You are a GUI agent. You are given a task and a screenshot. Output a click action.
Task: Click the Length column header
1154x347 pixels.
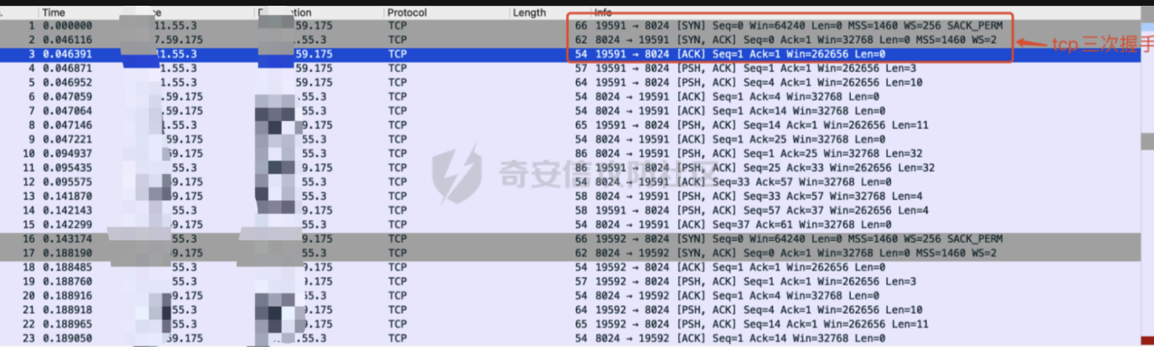529,12
